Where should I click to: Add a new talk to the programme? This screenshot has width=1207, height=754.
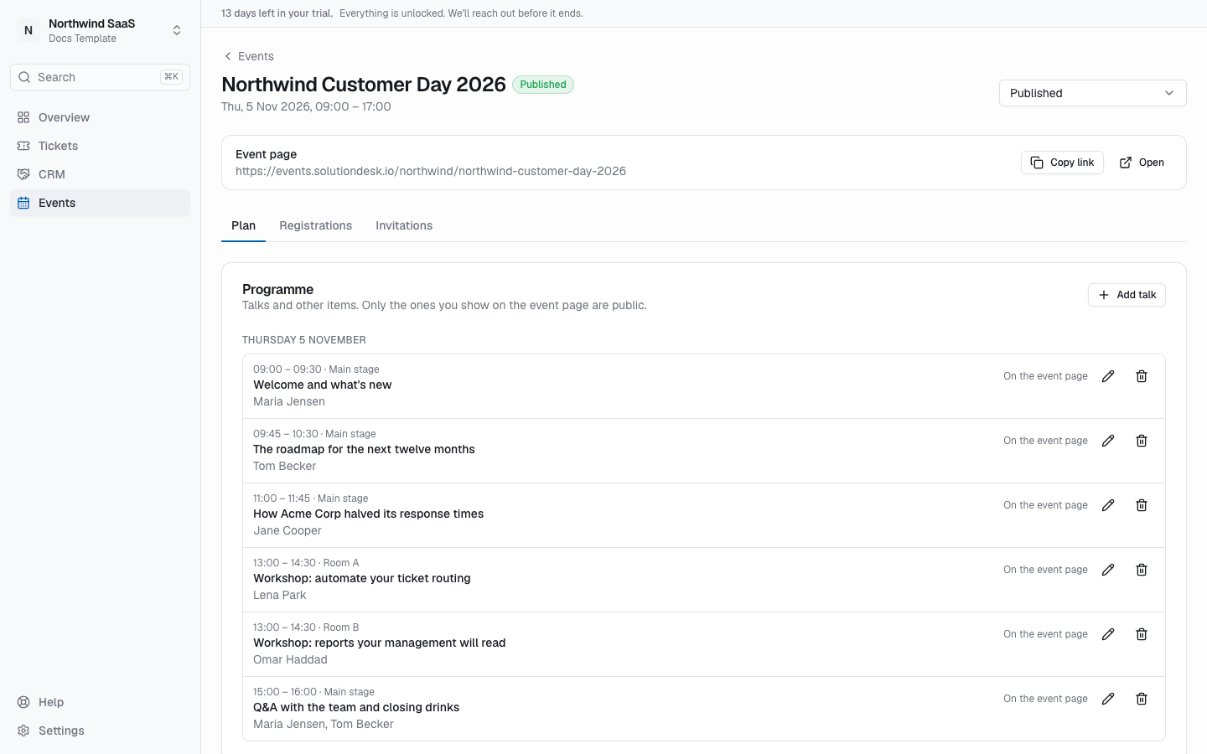[x=1127, y=295]
